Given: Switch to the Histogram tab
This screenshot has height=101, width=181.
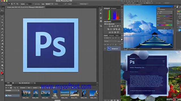Looking at the screenshot, I should coord(107,8).
